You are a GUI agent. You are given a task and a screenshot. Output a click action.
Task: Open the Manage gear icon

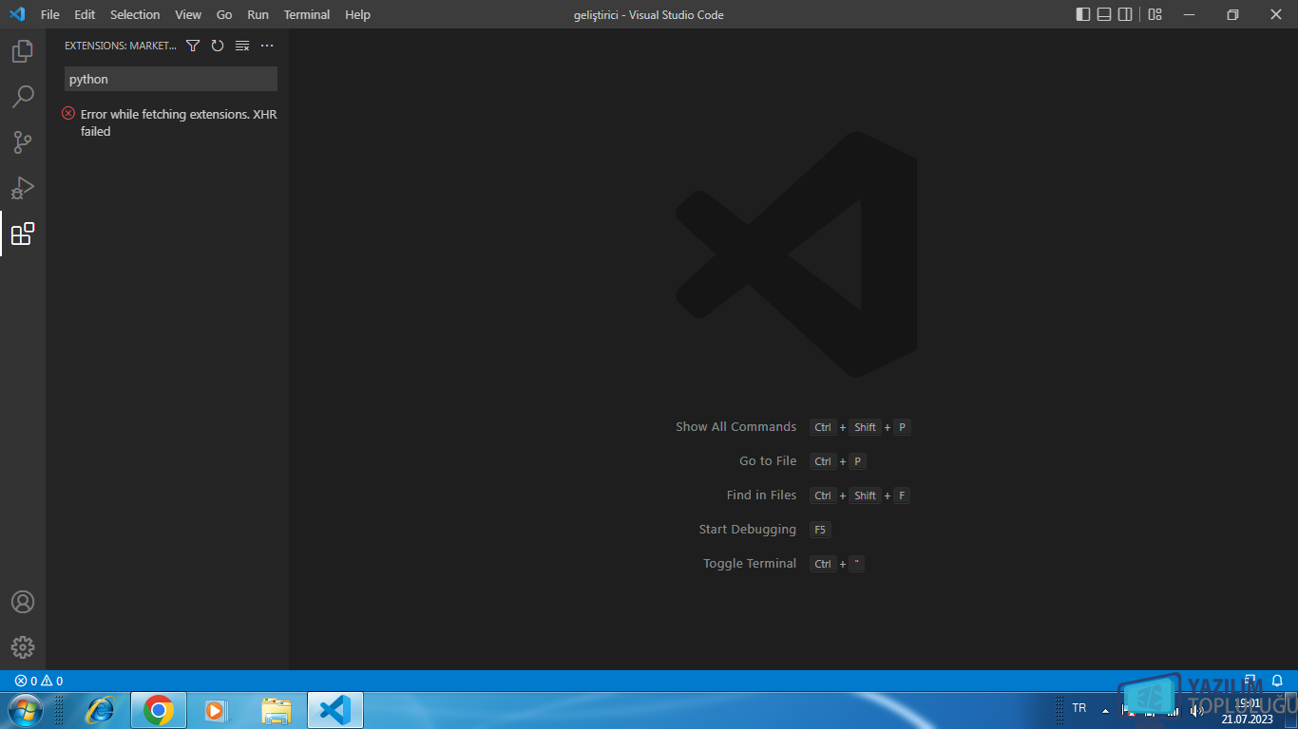23,647
